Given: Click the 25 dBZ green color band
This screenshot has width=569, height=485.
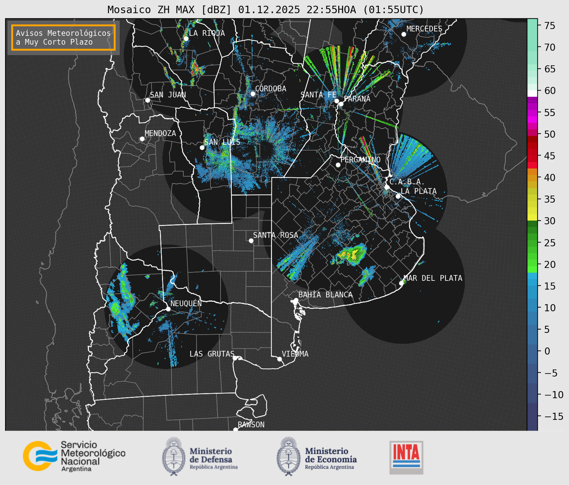Looking at the screenshot, I should (532, 243).
